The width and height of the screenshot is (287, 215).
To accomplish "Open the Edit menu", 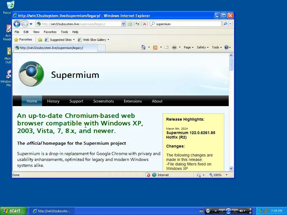I will click(x=26, y=32).
